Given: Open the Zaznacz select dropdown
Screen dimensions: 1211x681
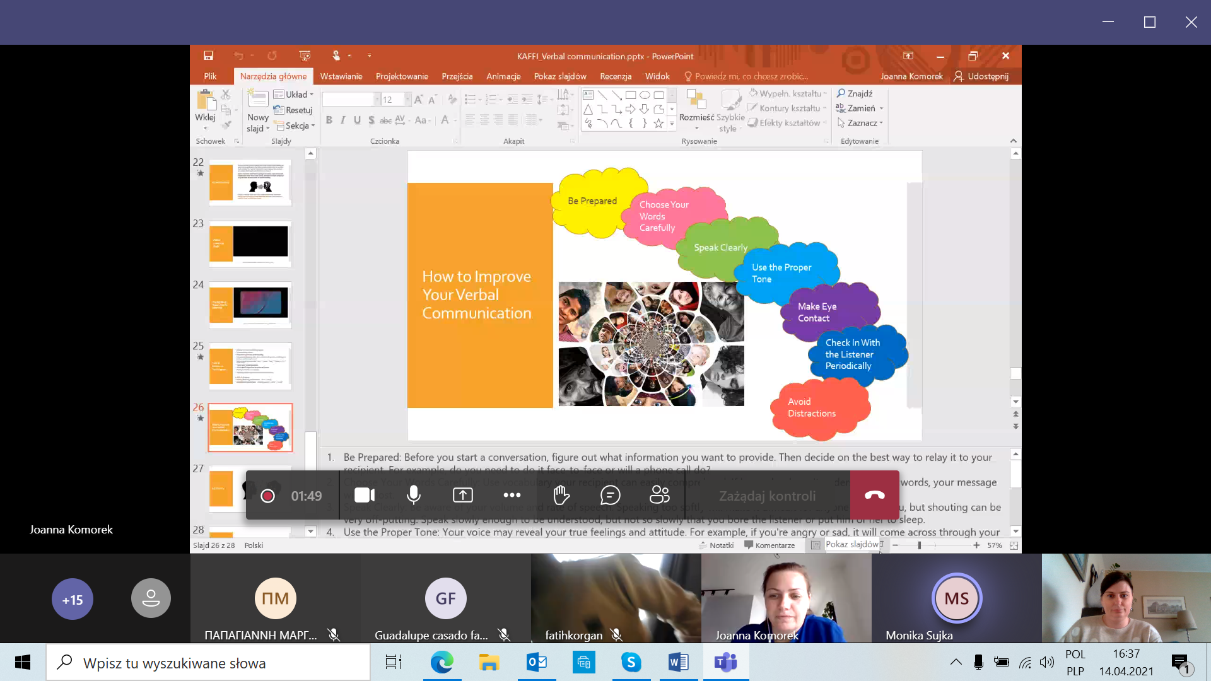Looking at the screenshot, I should pos(860,123).
